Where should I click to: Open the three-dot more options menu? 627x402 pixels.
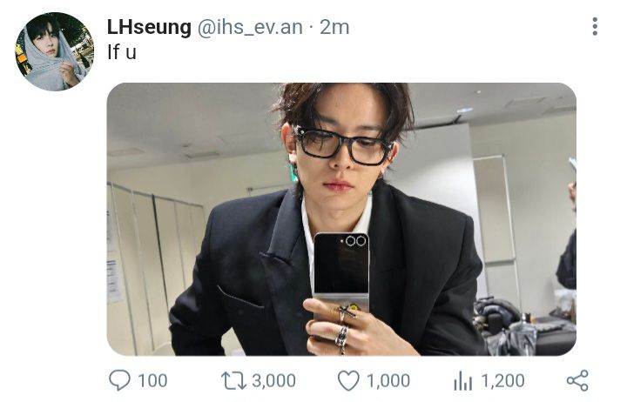(595, 26)
